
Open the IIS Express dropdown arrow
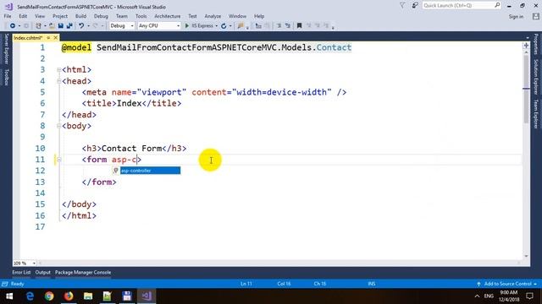pos(217,26)
